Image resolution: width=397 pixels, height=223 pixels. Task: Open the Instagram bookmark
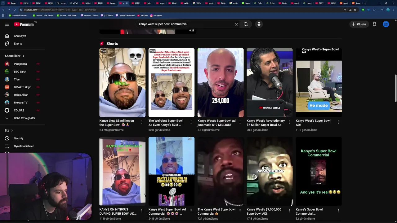tap(156, 15)
